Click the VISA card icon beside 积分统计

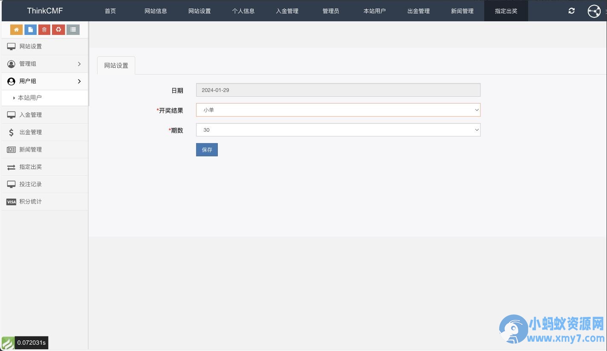[x=11, y=202]
